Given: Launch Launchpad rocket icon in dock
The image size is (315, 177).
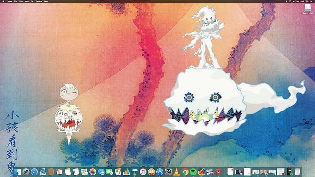Looking at the screenshot, I should (x=26, y=172).
